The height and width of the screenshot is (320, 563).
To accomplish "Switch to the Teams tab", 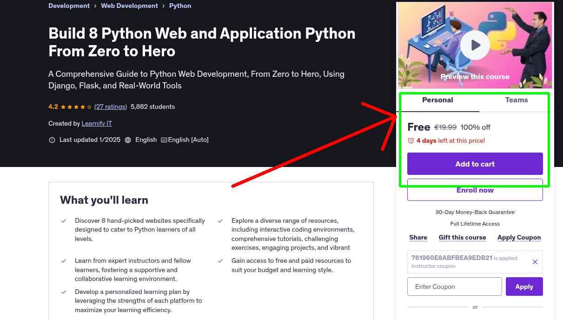I will click(x=517, y=100).
